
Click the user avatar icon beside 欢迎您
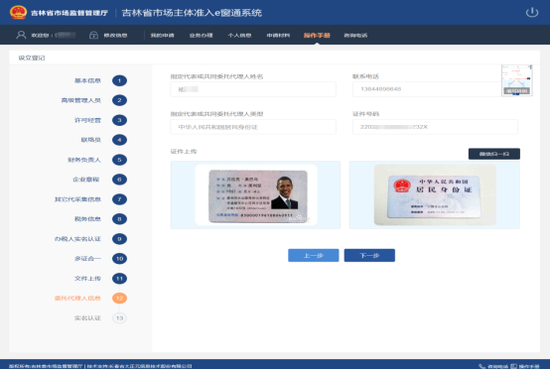[21, 35]
